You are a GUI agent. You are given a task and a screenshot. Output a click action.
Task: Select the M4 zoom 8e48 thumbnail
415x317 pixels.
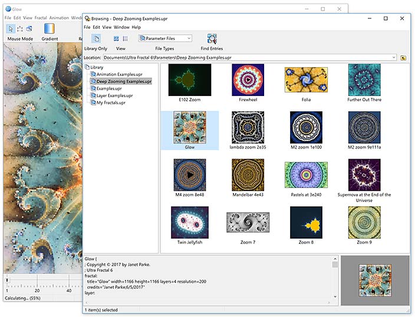(x=190, y=175)
